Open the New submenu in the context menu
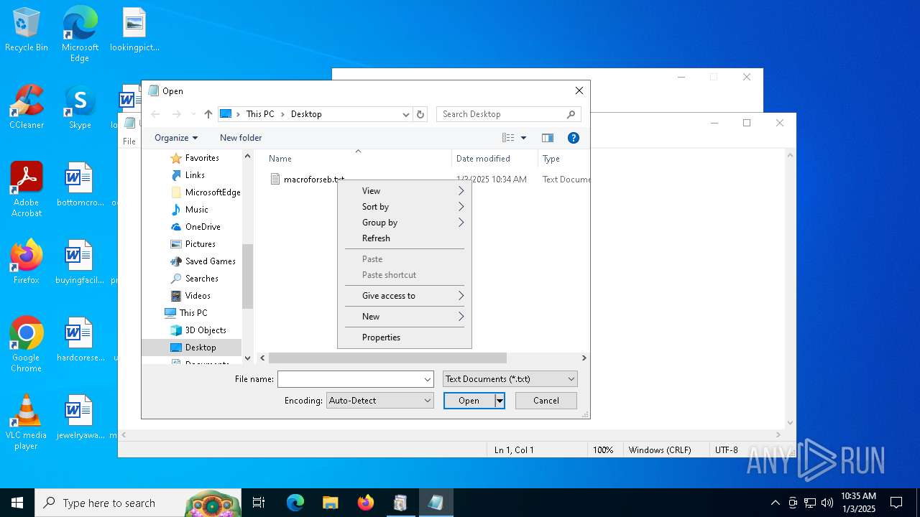This screenshot has width=920, height=517. click(x=405, y=317)
